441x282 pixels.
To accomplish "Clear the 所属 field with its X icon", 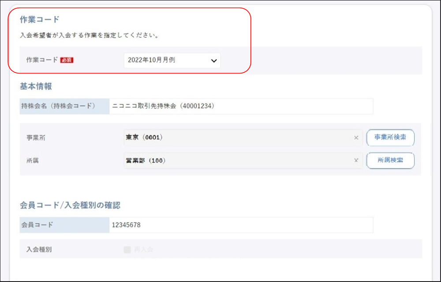I will (356, 161).
